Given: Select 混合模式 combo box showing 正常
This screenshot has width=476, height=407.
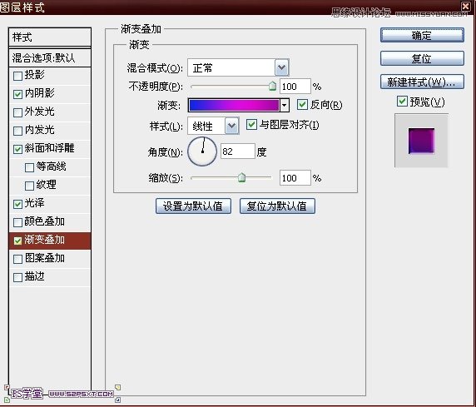Looking at the screenshot, I should pyautogui.click(x=238, y=67).
